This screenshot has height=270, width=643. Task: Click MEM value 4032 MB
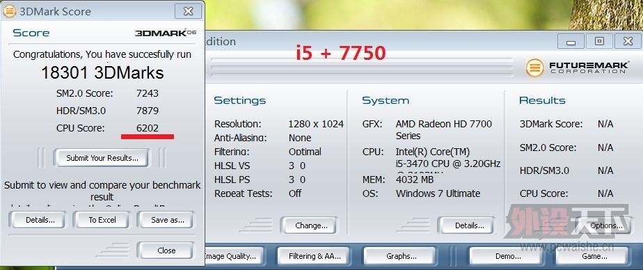coord(415,180)
